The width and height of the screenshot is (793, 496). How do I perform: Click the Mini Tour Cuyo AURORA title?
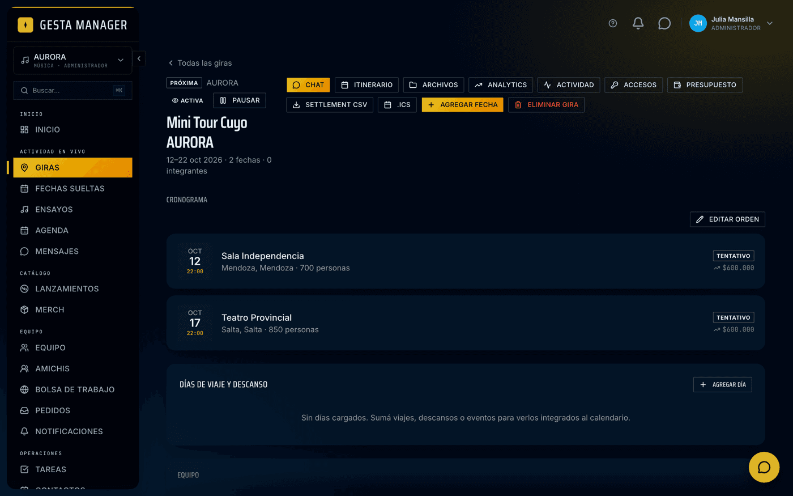click(207, 132)
